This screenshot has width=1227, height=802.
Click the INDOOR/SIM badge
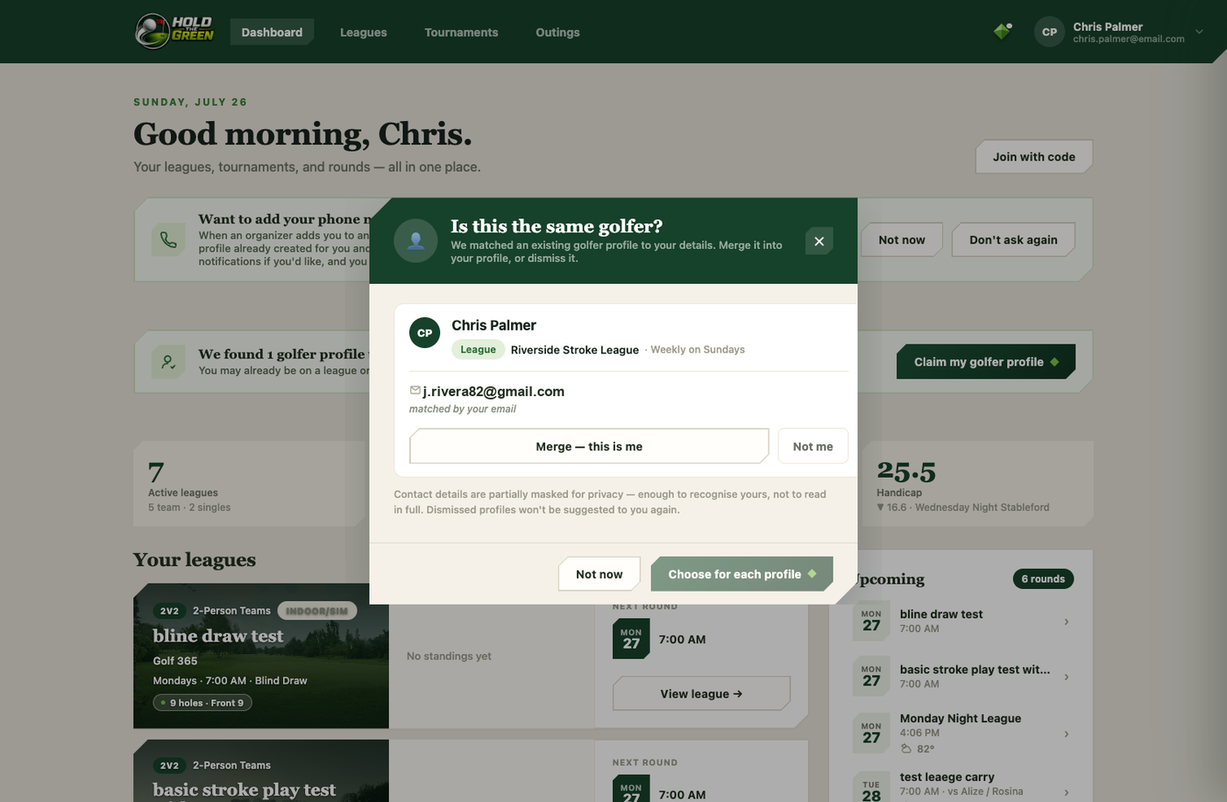(x=317, y=611)
